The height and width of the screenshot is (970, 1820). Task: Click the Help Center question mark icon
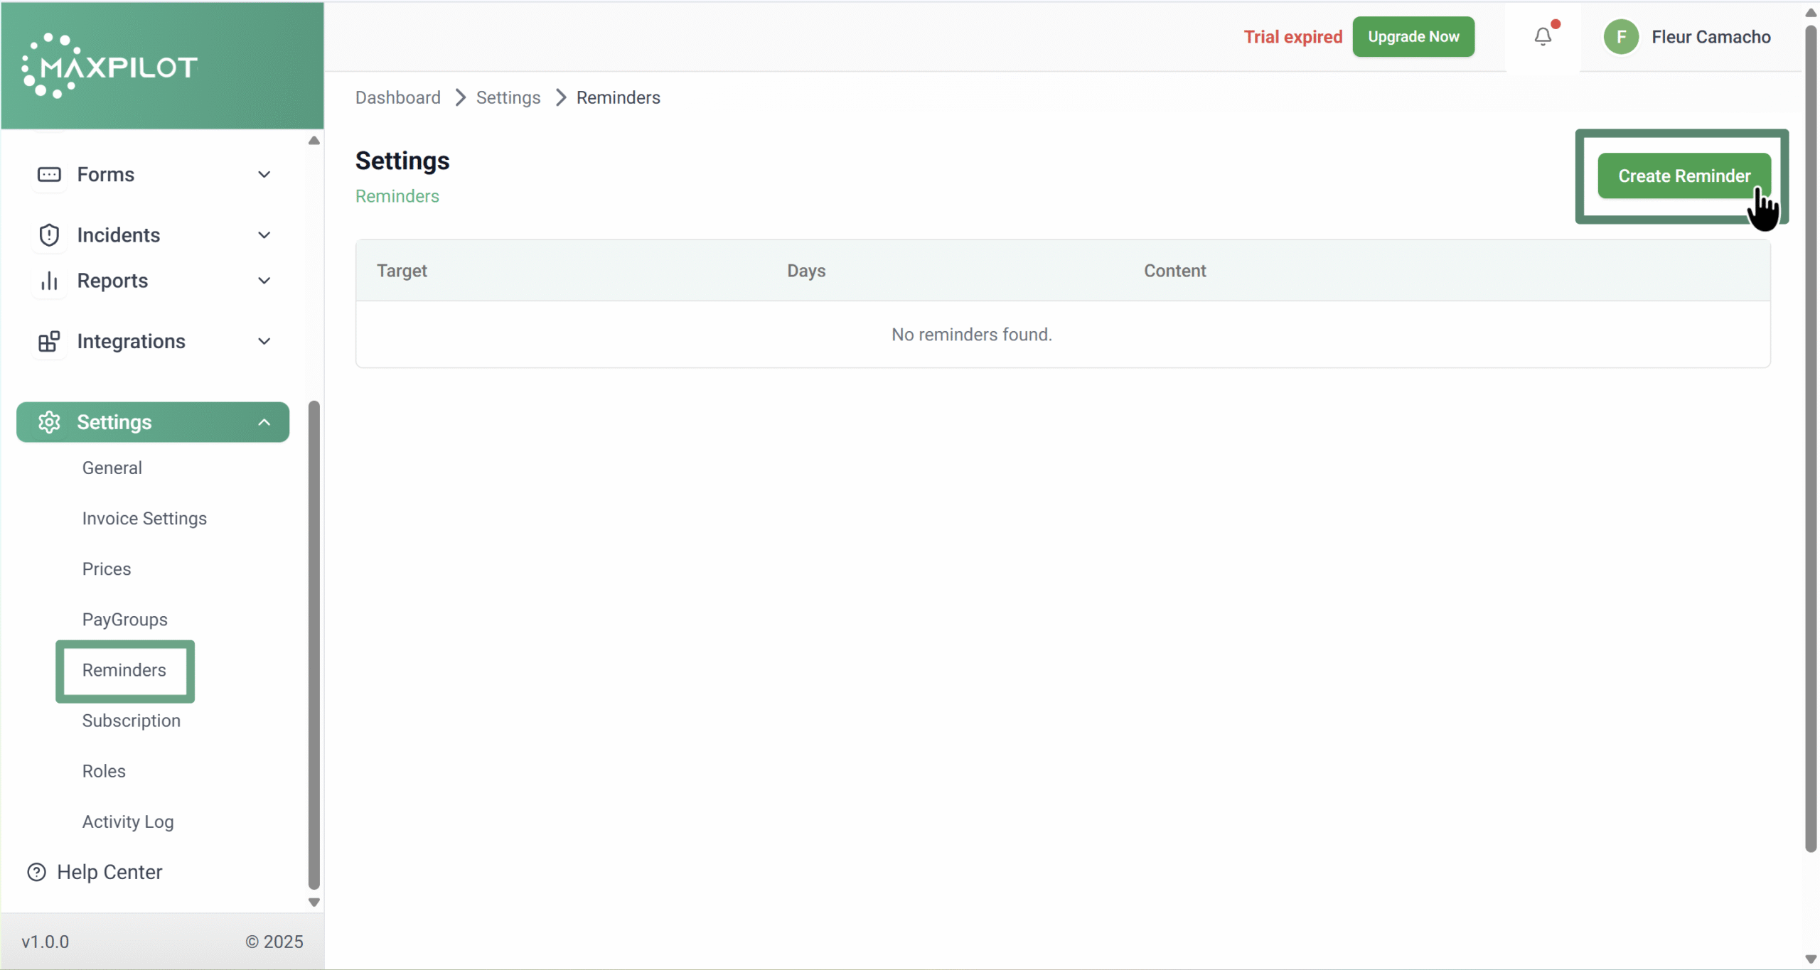tap(36, 872)
